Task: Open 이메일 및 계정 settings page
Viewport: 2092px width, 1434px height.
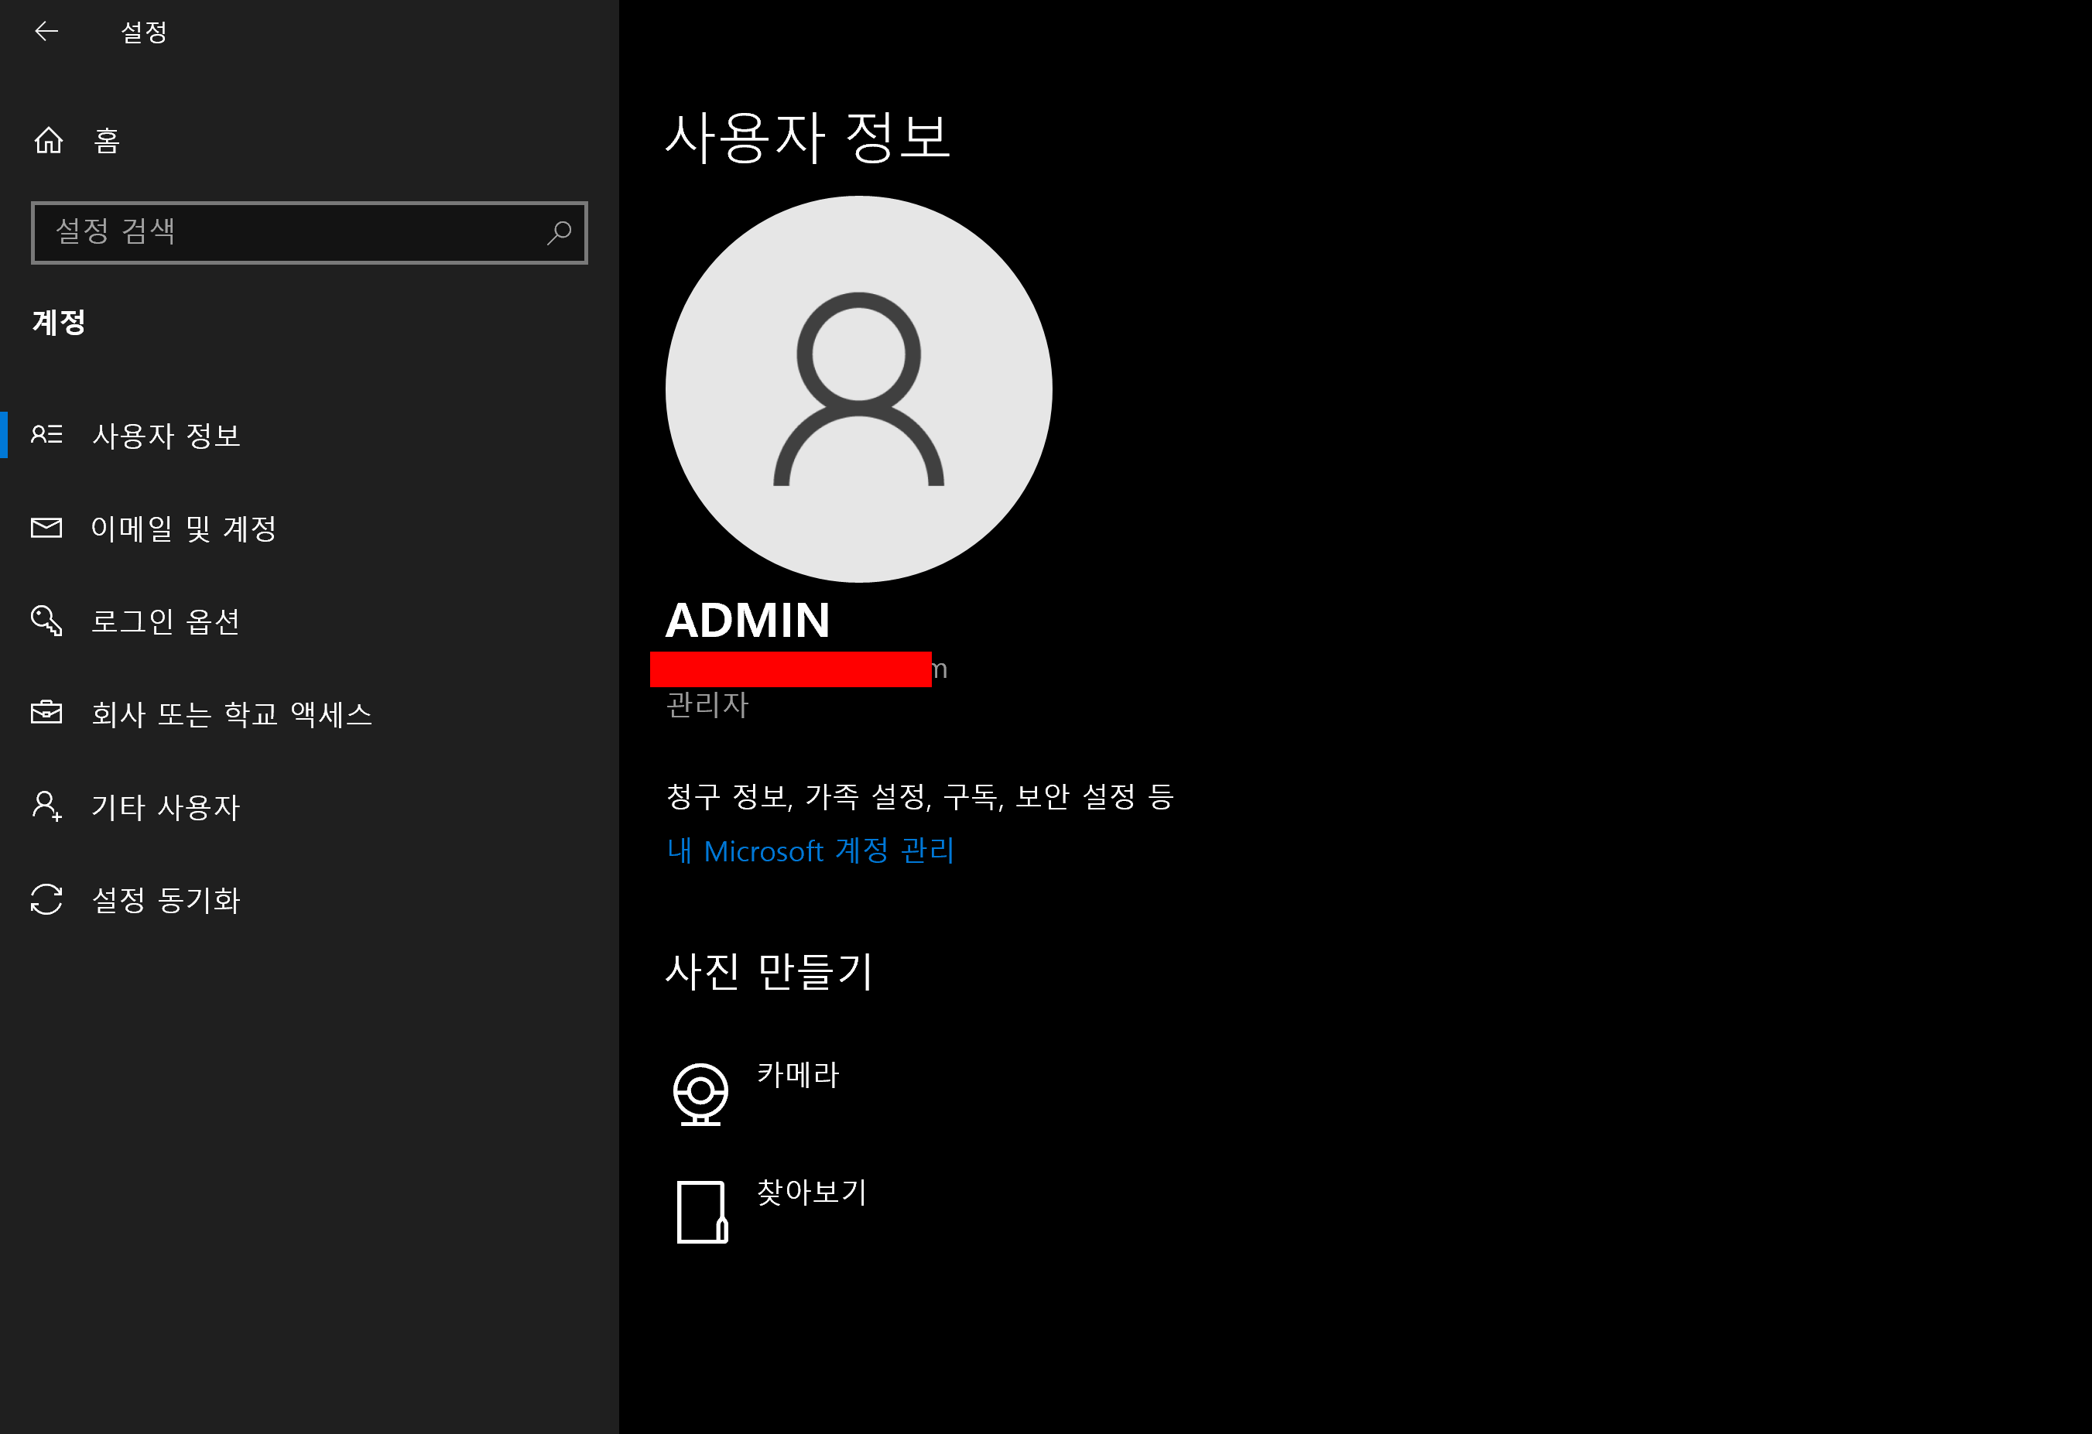Action: (183, 529)
